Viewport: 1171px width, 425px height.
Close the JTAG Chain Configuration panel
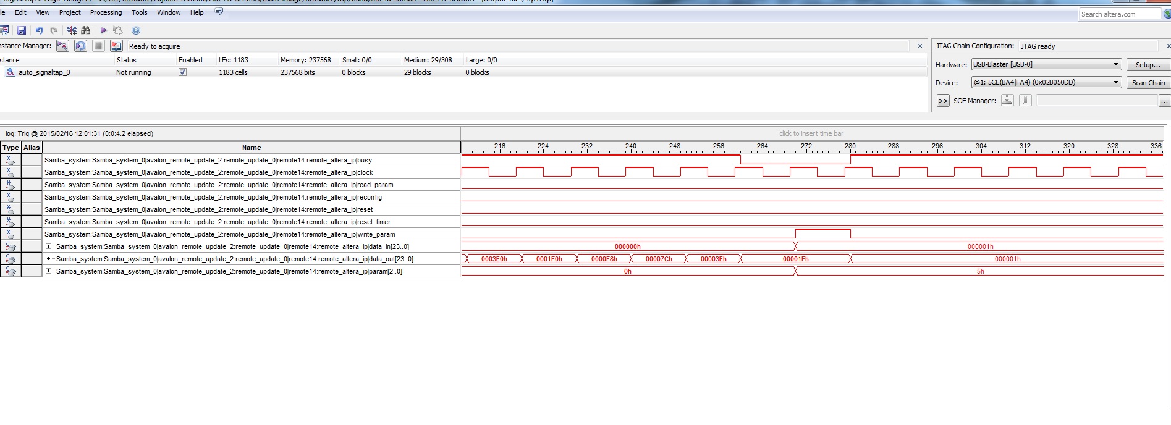[1168, 46]
